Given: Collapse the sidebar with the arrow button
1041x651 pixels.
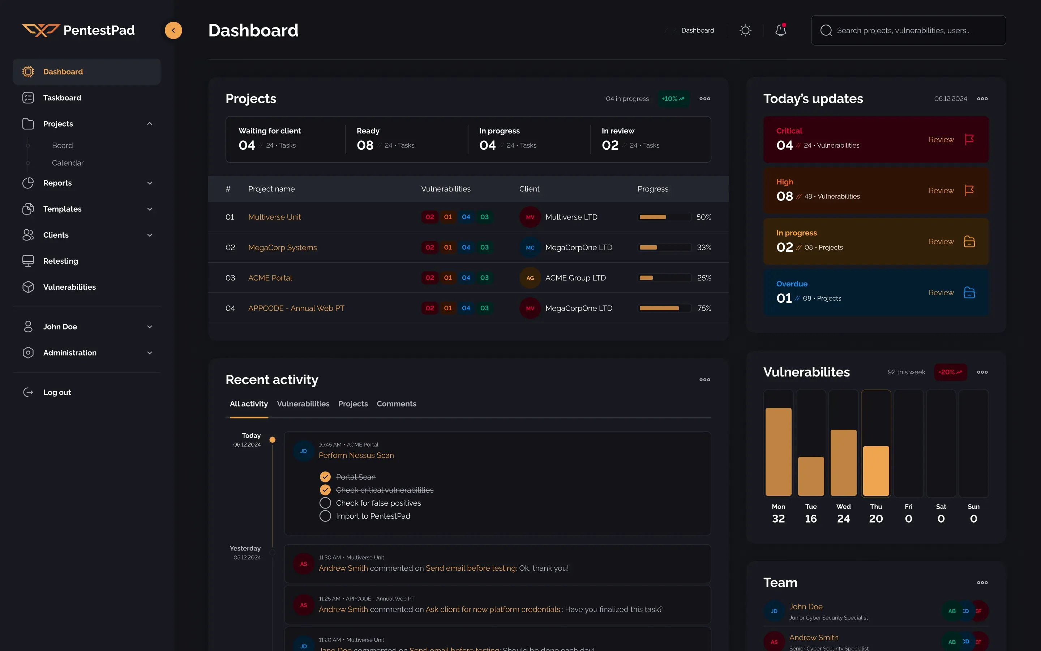Looking at the screenshot, I should coord(173,30).
